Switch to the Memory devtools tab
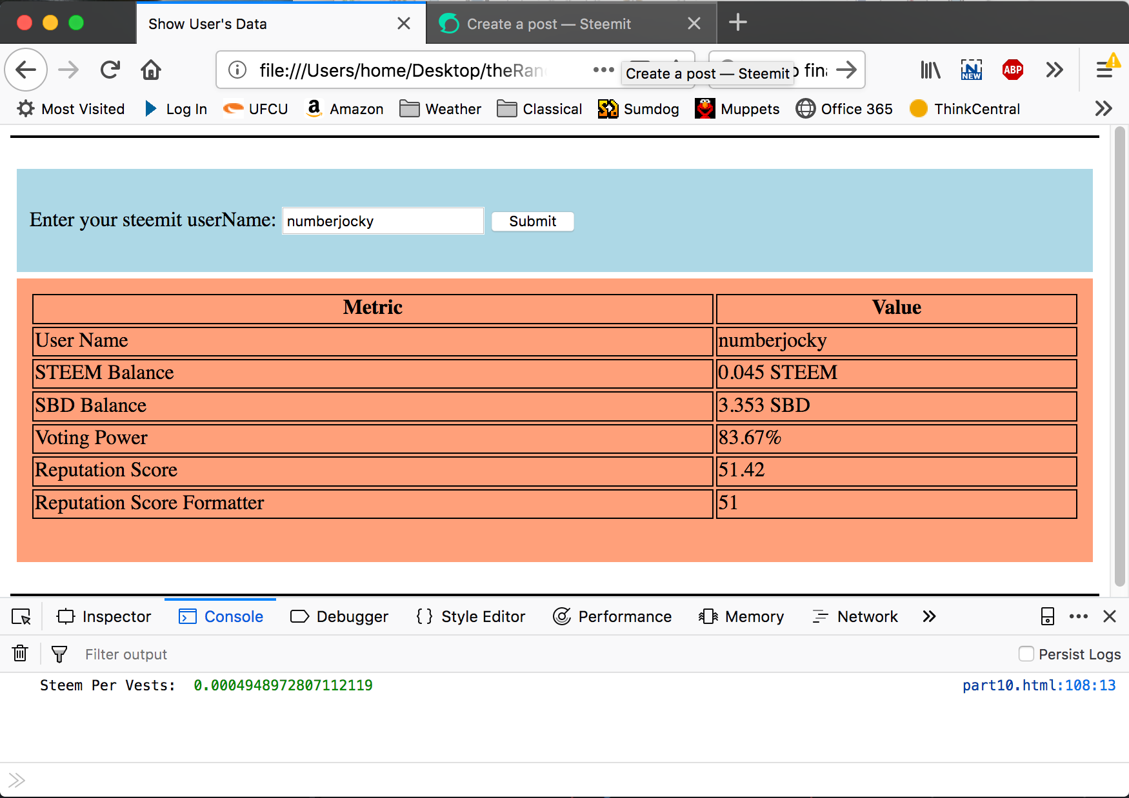The width and height of the screenshot is (1129, 798). pos(741,617)
